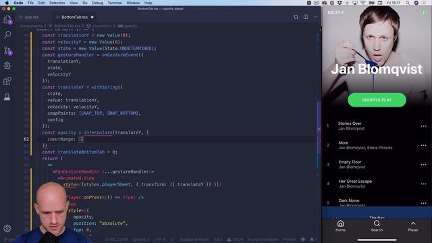Open the File menu
The width and height of the screenshot is (432, 243).
[x=30, y=3]
